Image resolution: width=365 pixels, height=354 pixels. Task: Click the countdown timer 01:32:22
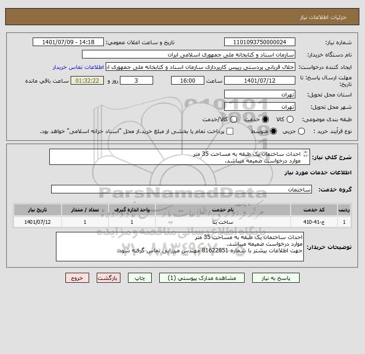tap(87, 80)
